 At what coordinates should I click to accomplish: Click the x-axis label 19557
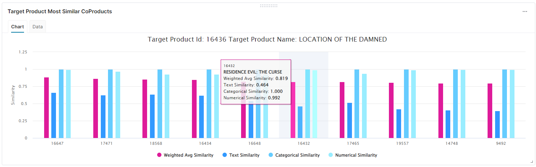pos(402,143)
